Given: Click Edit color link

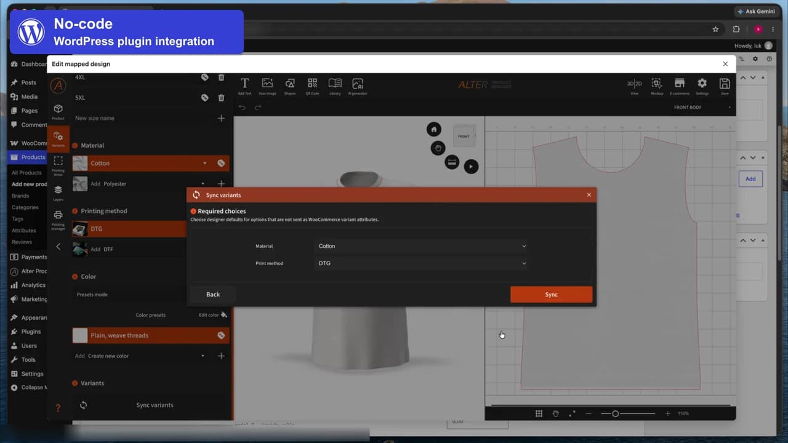Looking at the screenshot, I should pos(212,315).
